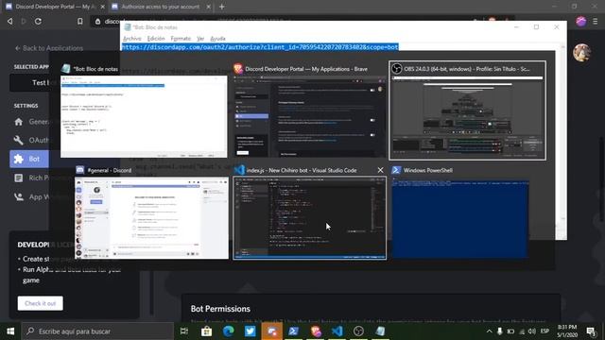Open Microsoft Store from the taskbar

206,331
